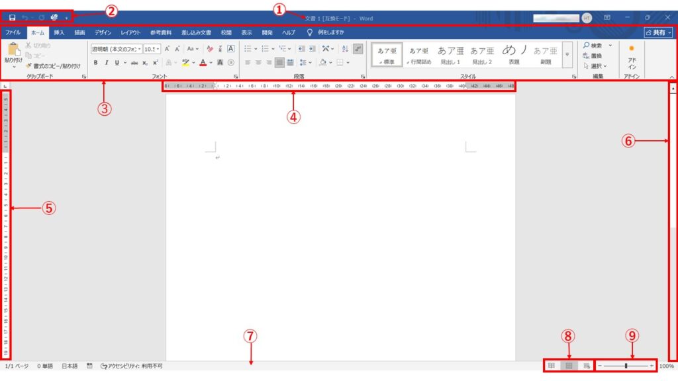Apply center alignment to the paragraph

[258, 63]
